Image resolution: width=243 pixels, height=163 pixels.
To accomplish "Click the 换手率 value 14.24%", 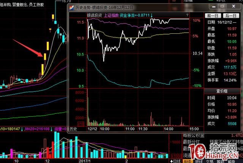I will point(230,80).
